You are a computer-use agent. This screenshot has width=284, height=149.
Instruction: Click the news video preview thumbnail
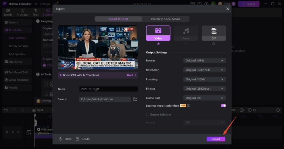click(x=98, y=47)
